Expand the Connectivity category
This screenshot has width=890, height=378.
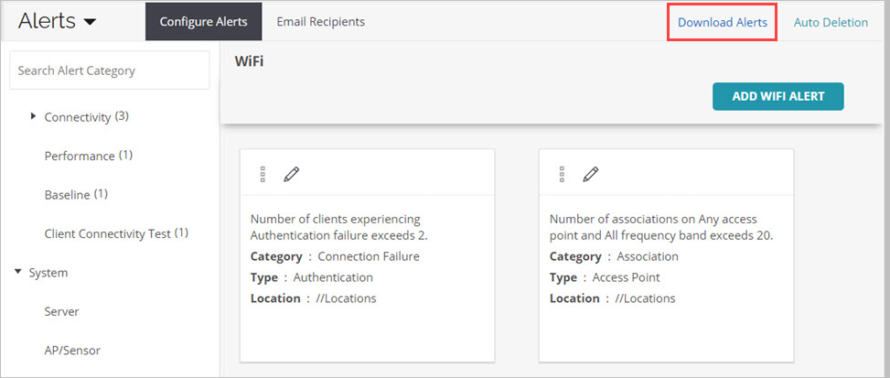34,116
